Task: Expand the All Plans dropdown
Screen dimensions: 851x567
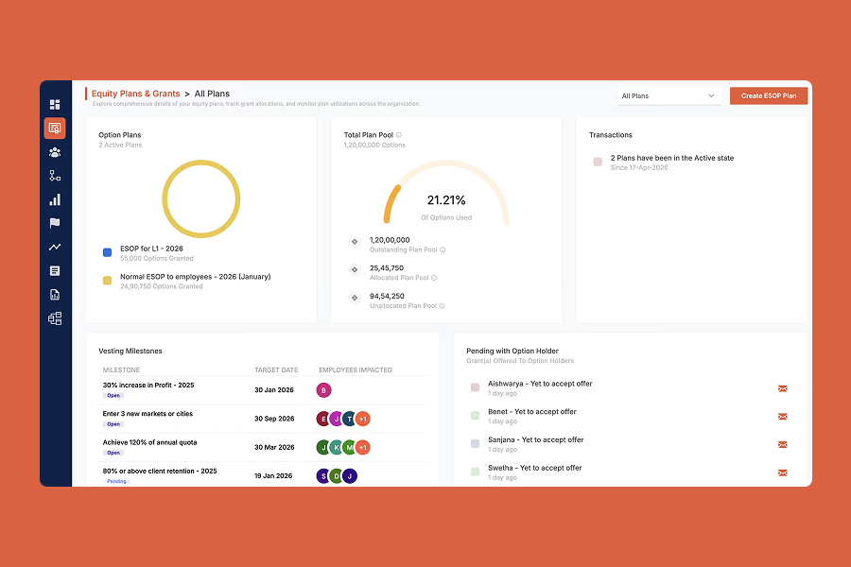Action: [669, 96]
